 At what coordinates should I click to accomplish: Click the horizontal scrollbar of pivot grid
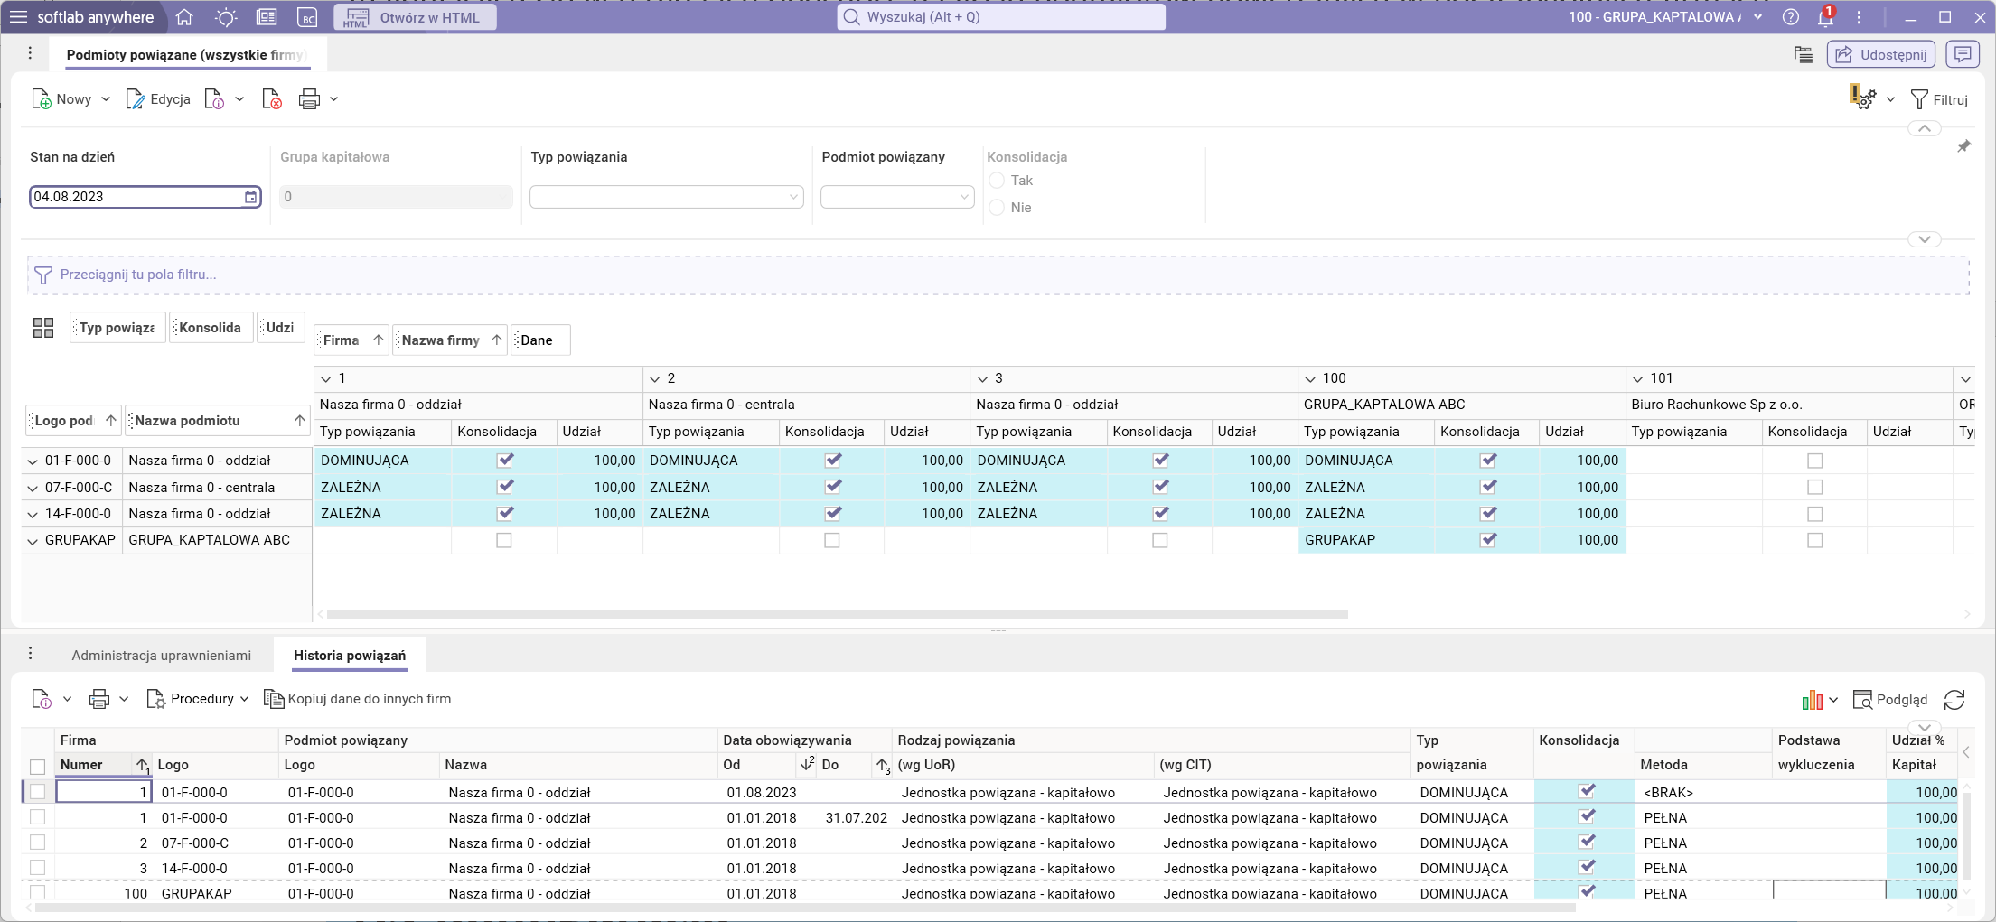[x=837, y=614]
